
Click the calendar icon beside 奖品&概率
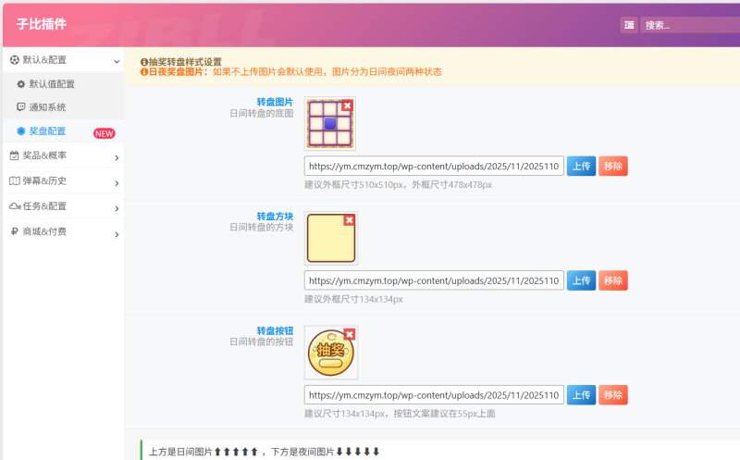tap(15, 155)
